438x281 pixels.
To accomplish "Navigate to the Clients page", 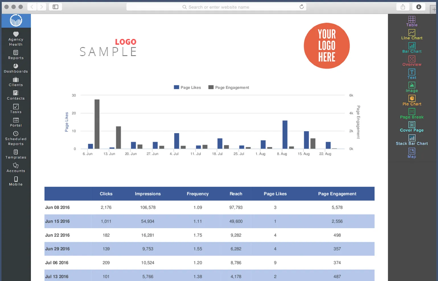I will tap(16, 82).
